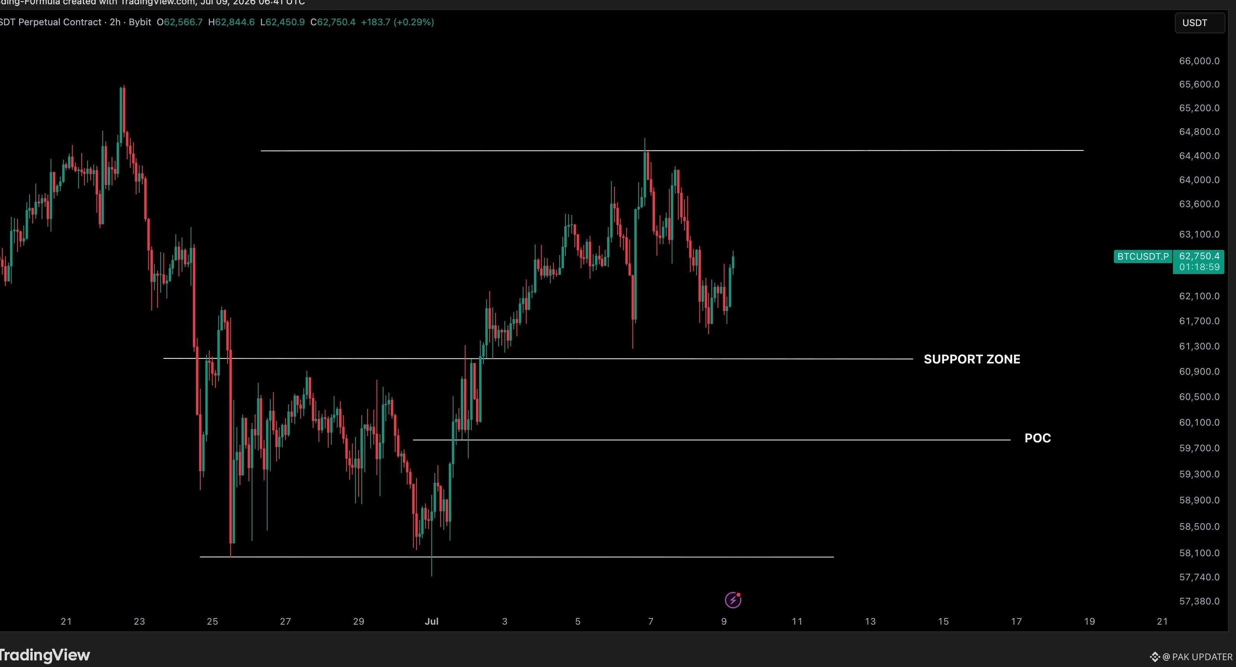Click the 2h interval in chart header
The width and height of the screenshot is (1236, 667).
pyautogui.click(x=115, y=22)
